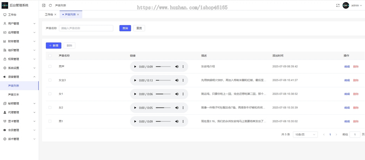Switch to the 工作台 tab
Screen dimensions: 365x160
[49, 15]
